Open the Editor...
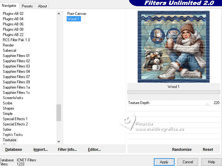Viewport: 222px width, 166px height. click(x=94, y=150)
